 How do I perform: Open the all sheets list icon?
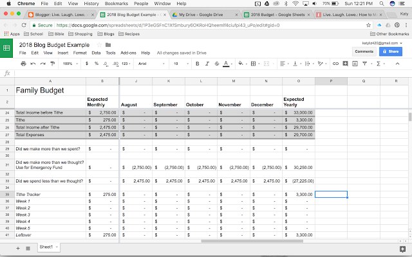(28, 248)
